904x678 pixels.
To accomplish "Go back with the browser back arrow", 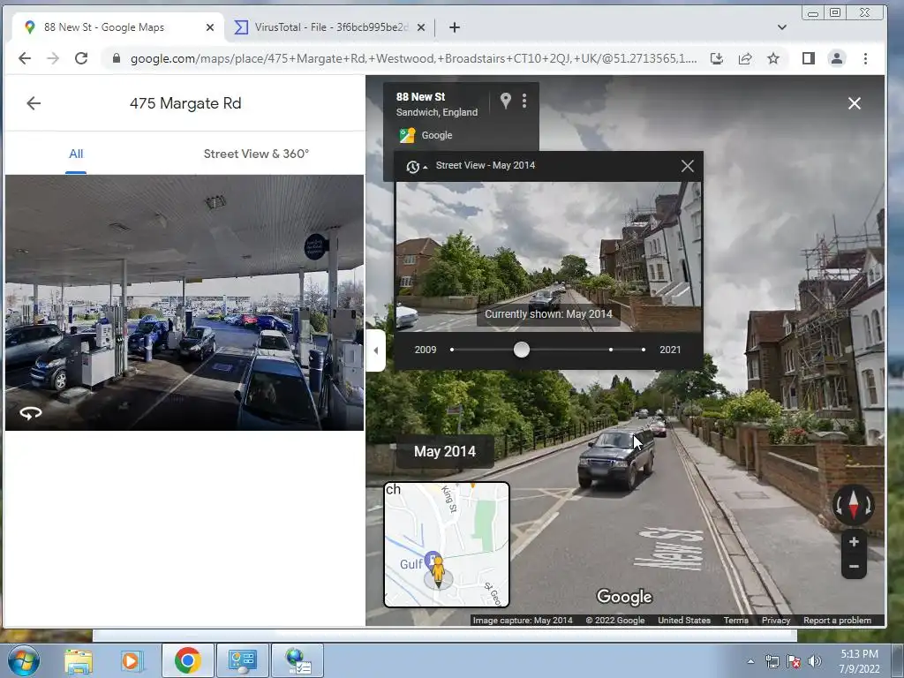I will tap(24, 58).
